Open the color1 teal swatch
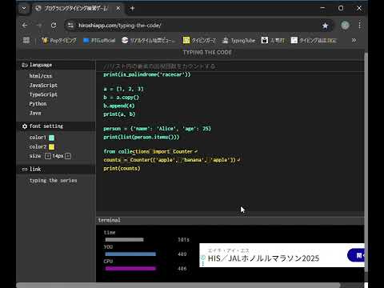The image size is (384, 288). point(52,138)
